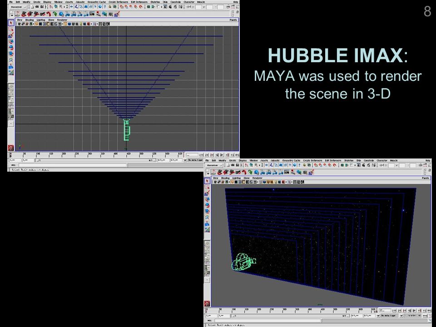Click blue globe shelf icon in bottom-right window
This screenshot has width=436, height=327.
coord(256,172)
